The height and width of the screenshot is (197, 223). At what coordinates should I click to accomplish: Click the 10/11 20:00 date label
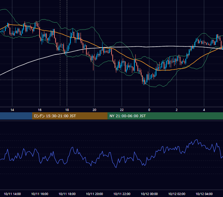(x=94, y=194)
